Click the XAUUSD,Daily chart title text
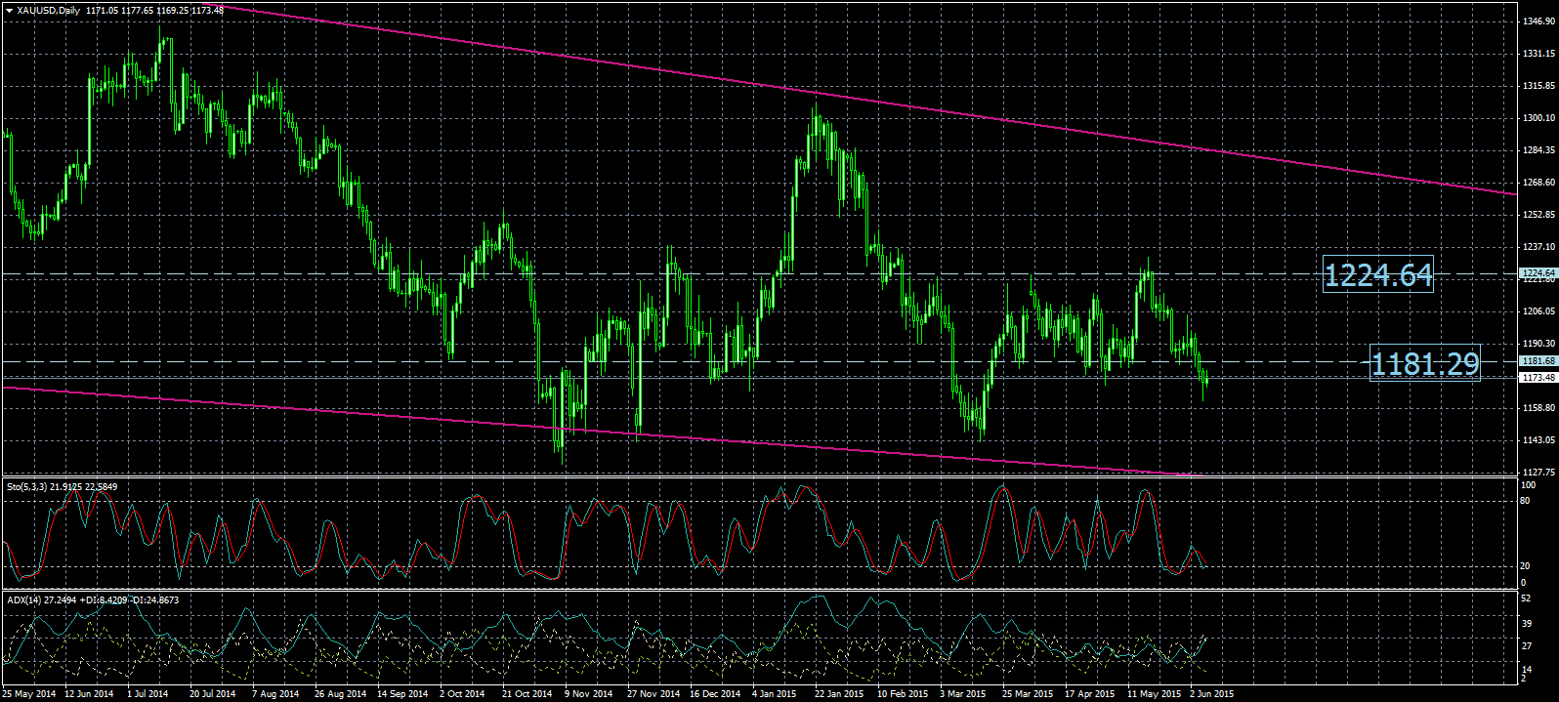Viewport: 1559px width, 702px height. (50, 10)
